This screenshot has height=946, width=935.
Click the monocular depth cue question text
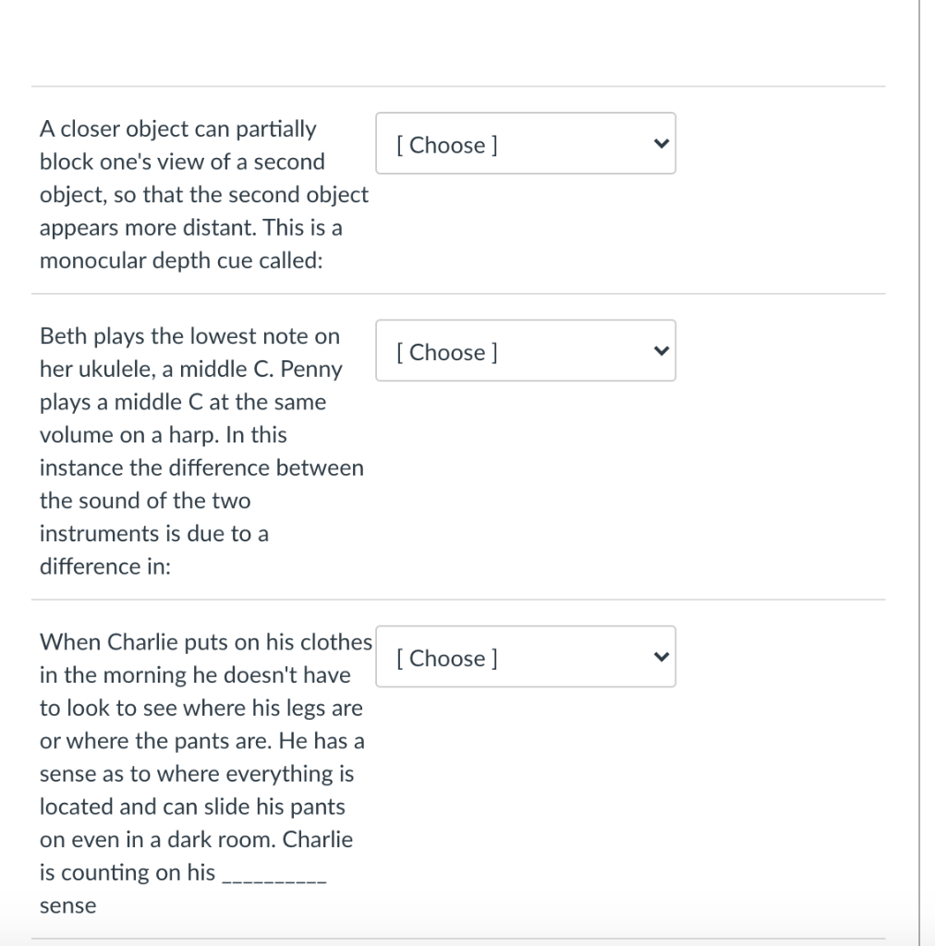[x=203, y=194]
